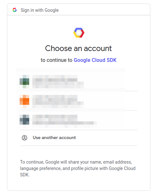This screenshot has height=192, width=157.
Task: Click the blurred email under second account name
Action: 58,105
